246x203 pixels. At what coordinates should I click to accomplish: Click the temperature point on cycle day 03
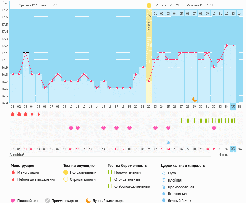[26, 53]
